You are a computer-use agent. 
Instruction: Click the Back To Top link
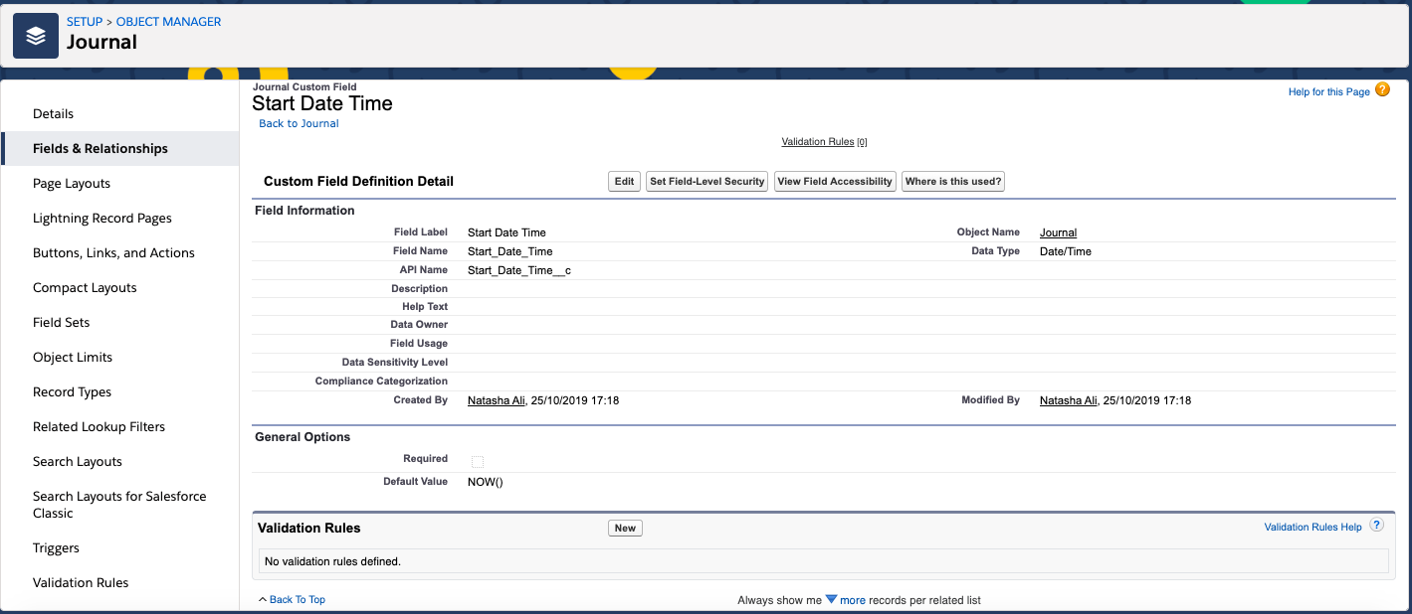pos(297,599)
